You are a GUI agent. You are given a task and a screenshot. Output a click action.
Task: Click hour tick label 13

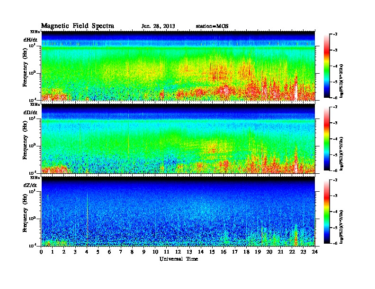click(190, 252)
